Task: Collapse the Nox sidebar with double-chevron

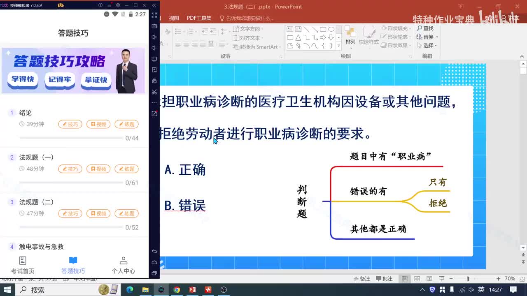Action: [154, 5]
